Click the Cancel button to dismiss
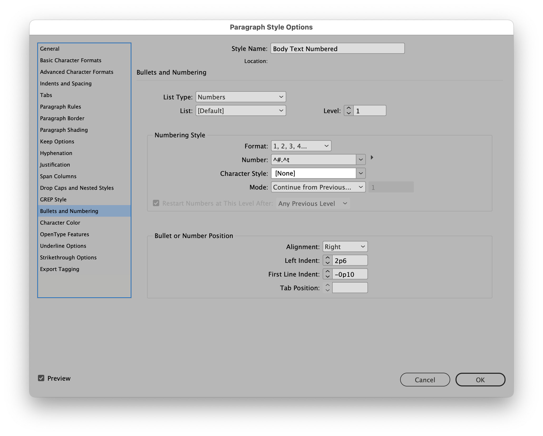The height and width of the screenshot is (436, 543). click(x=425, y=380)
